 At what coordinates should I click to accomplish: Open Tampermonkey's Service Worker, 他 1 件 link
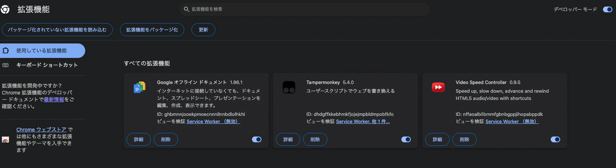pos(363,122)
